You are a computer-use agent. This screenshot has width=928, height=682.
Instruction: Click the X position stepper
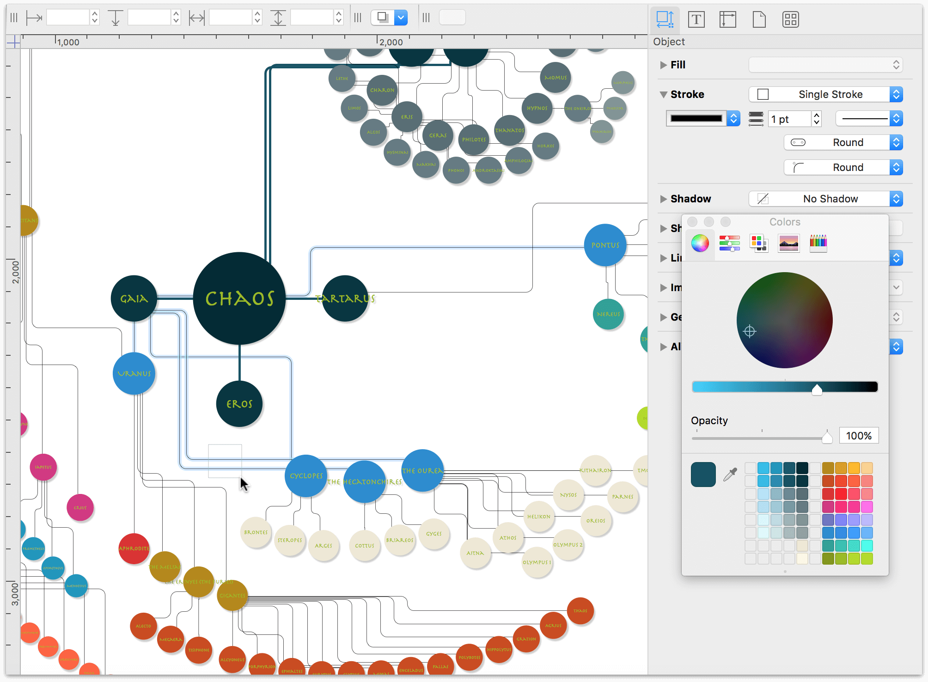pyautogui.click(x=95, y=18)
